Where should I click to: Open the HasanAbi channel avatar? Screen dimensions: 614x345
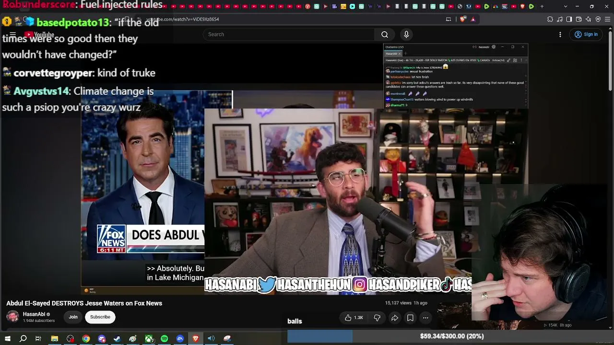pos(12,317)
